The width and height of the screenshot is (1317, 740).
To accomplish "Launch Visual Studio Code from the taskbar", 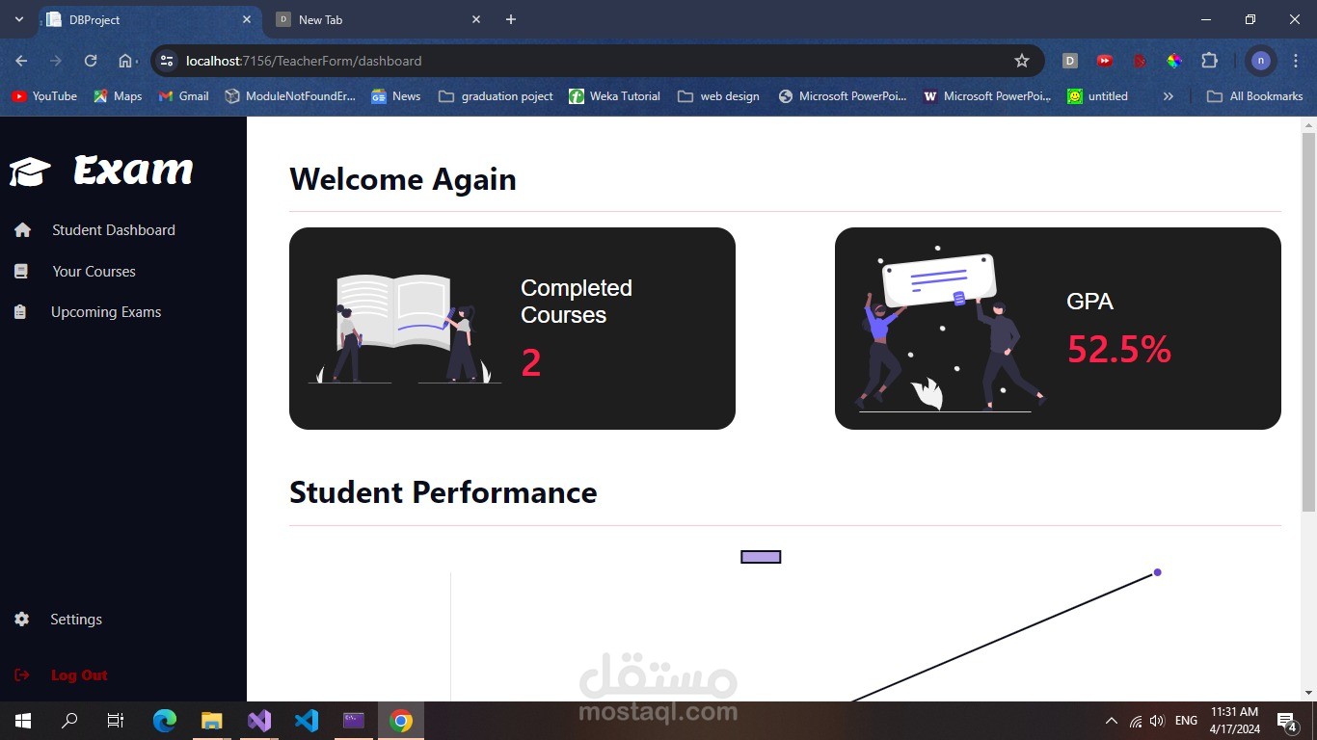I will tap(307, 720).
